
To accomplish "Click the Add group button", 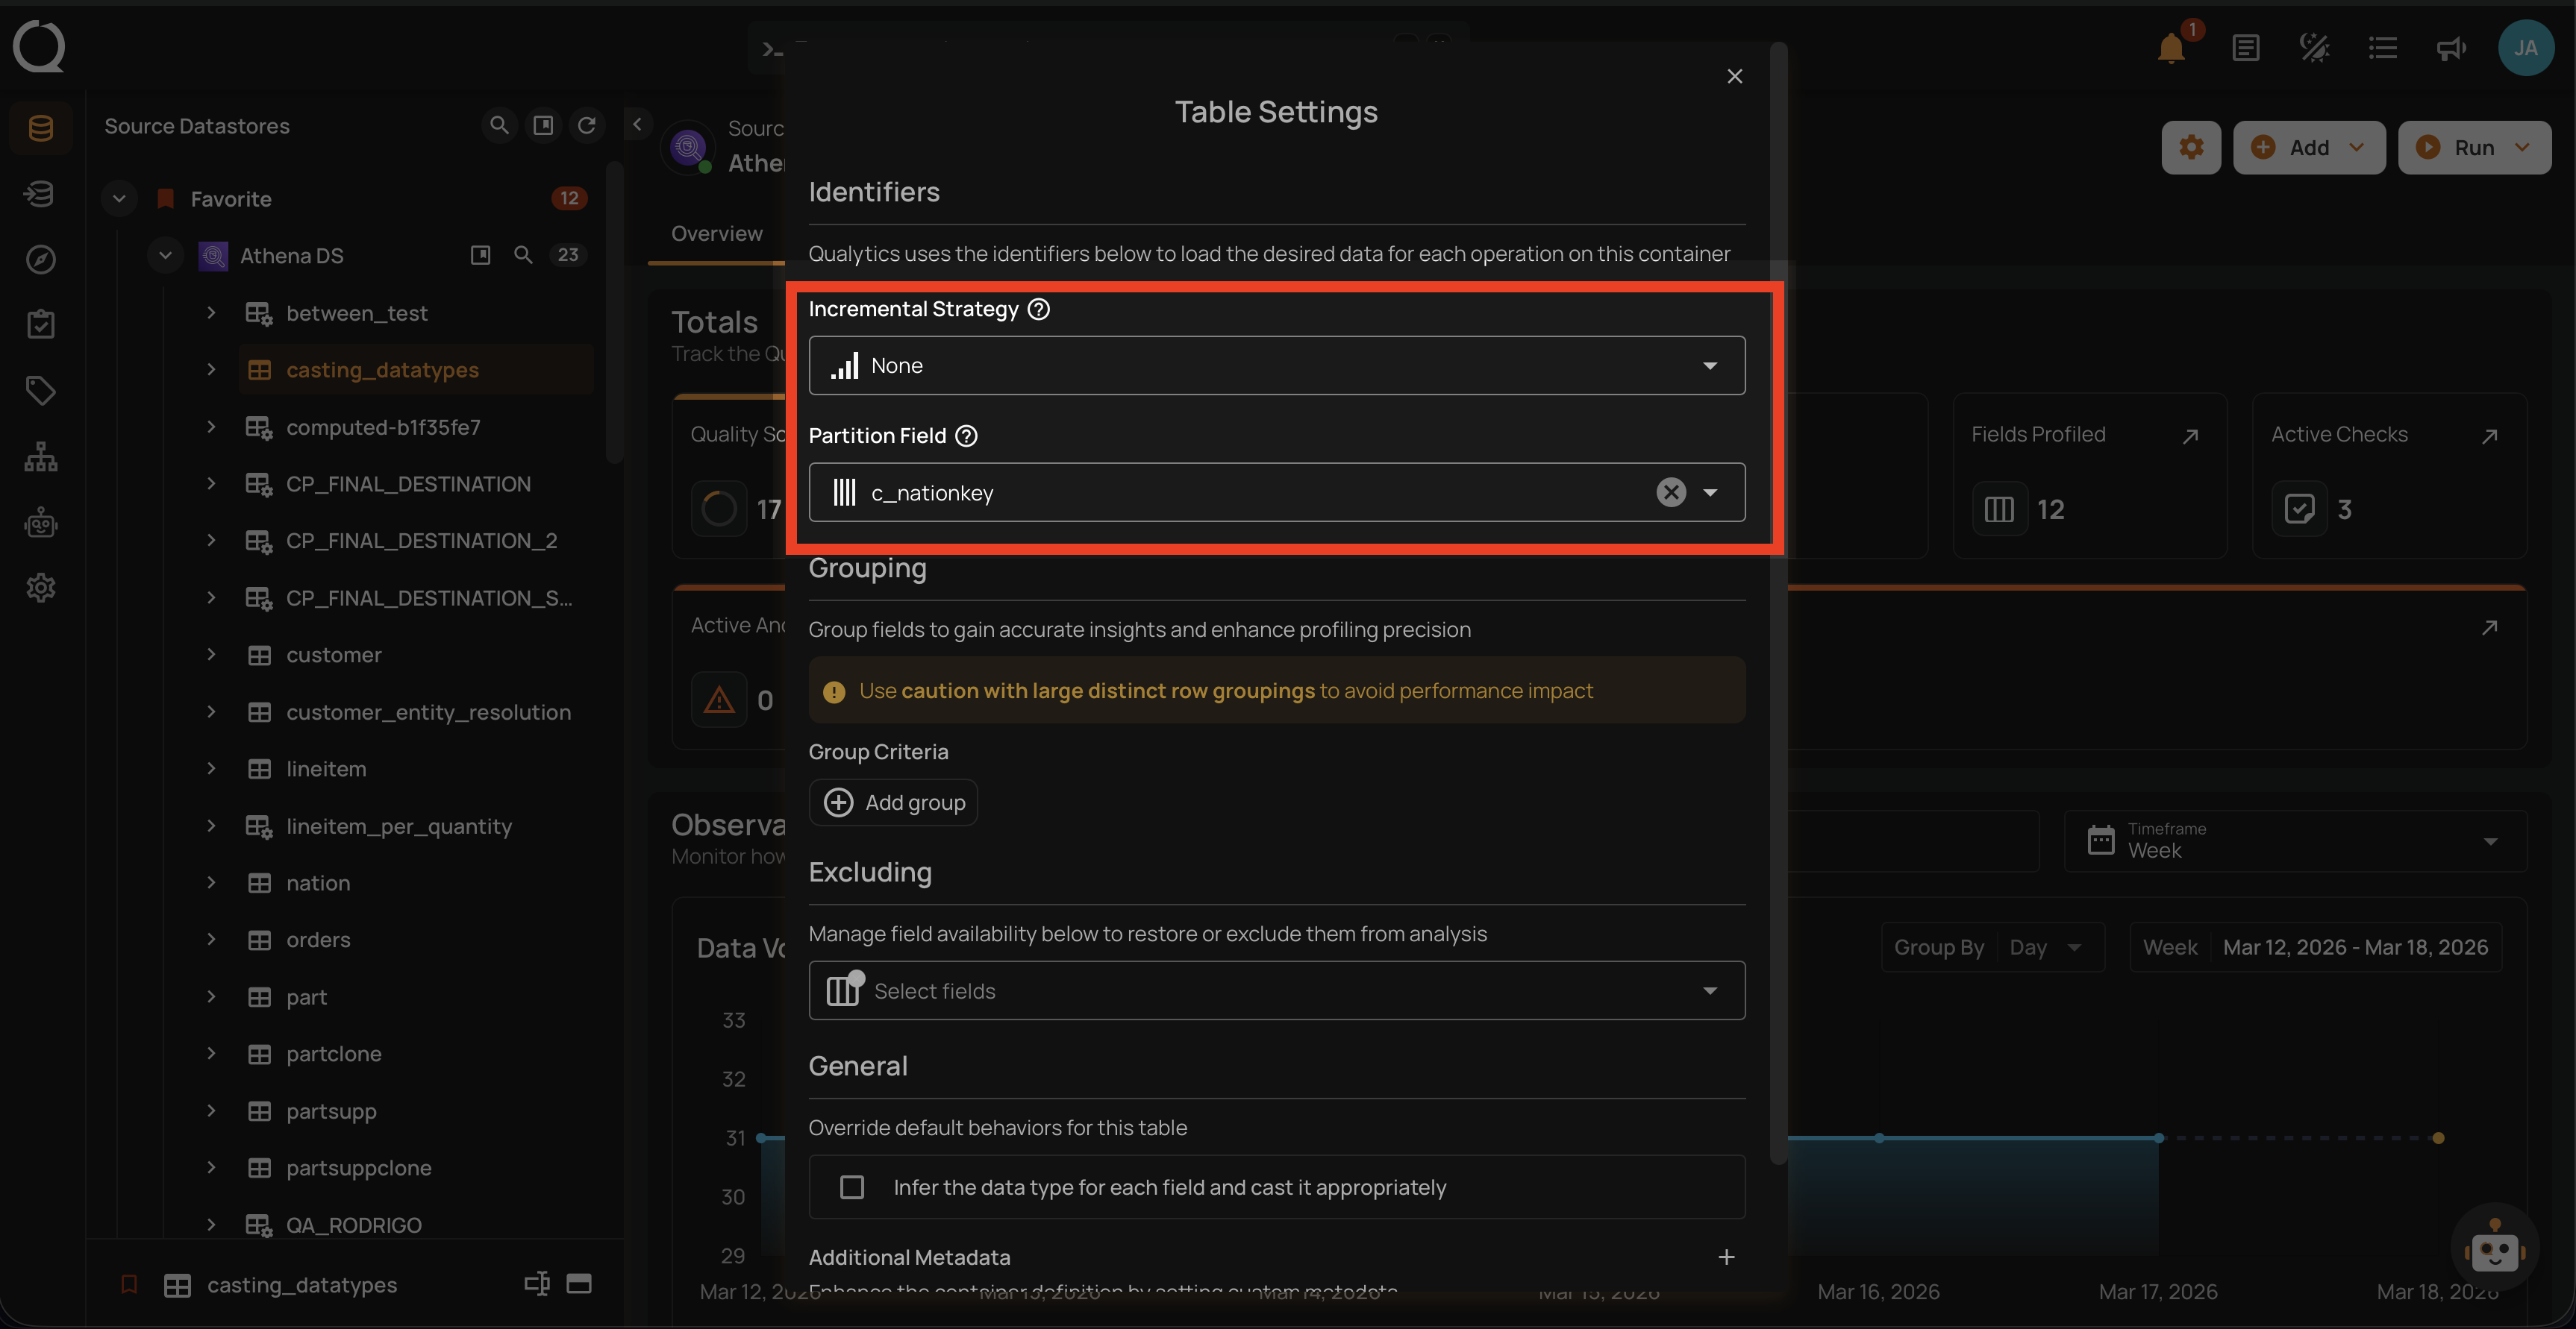I will pyautogui.click(x=893, y=802).
